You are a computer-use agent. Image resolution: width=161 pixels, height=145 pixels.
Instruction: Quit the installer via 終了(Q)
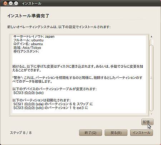coord(91,132)
